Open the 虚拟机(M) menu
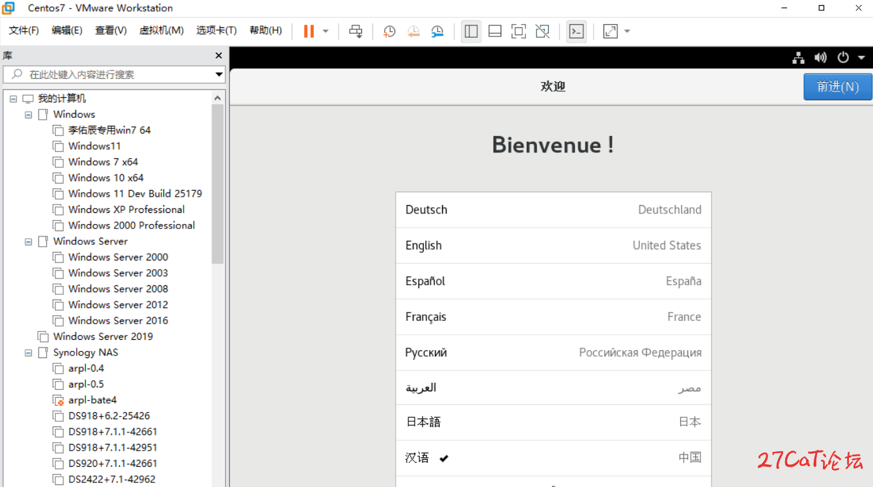This screenshot has width=873, height=487. point(161,31)
